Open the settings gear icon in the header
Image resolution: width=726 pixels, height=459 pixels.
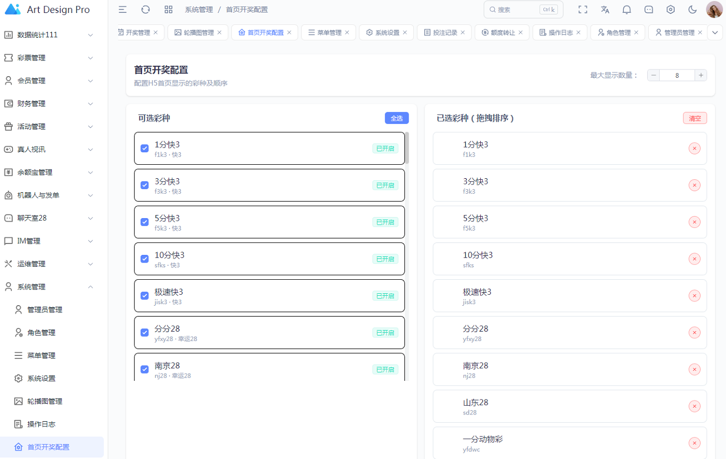coord(671,9)
